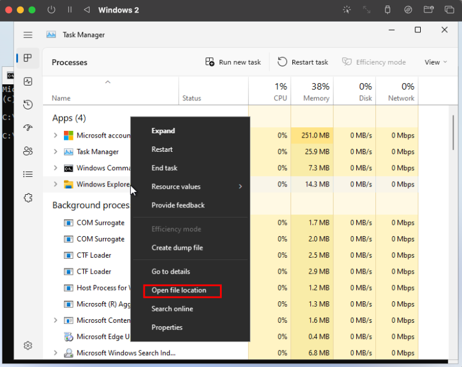Expand the Microsoft account process group
The width and height of the screenshot is (462, 367).
pyautogui.click(x=56, y=135)
